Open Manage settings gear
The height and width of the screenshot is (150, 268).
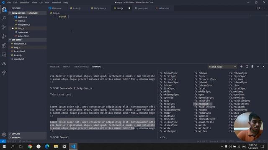tap(4, 135)
